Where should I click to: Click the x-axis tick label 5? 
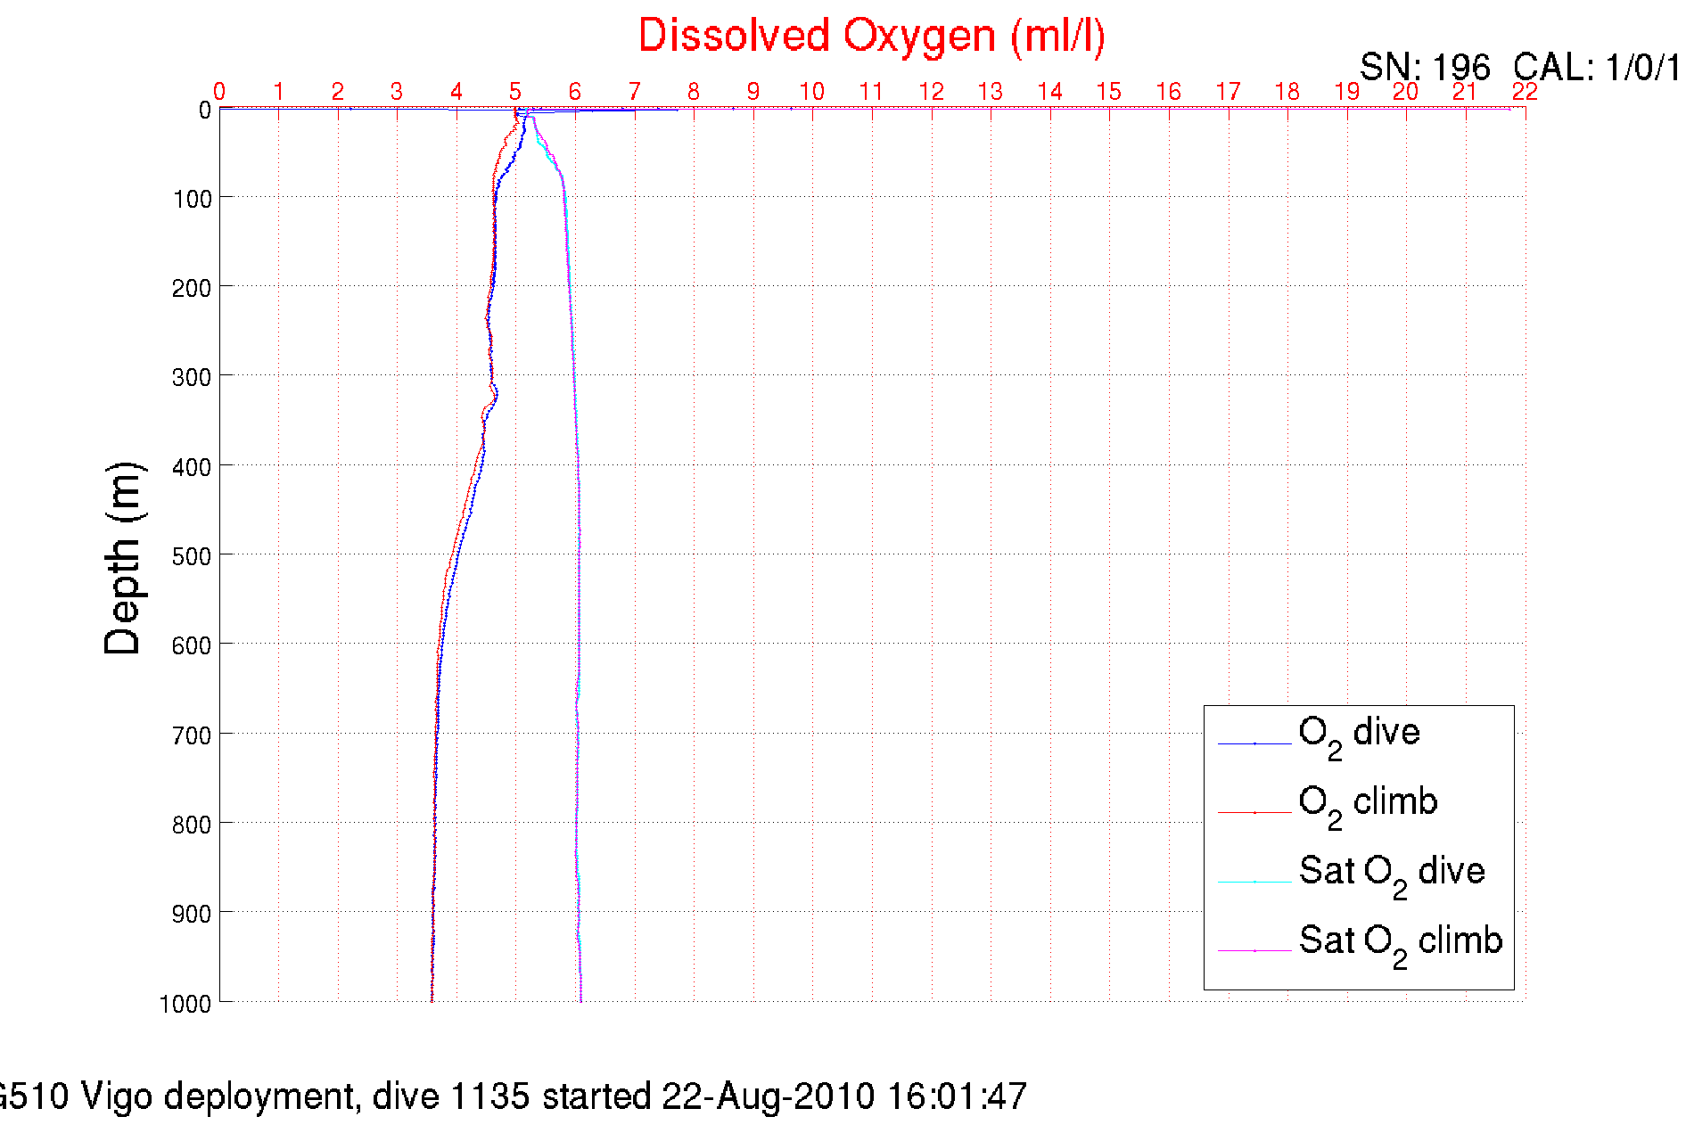click(x=515, y=92)
